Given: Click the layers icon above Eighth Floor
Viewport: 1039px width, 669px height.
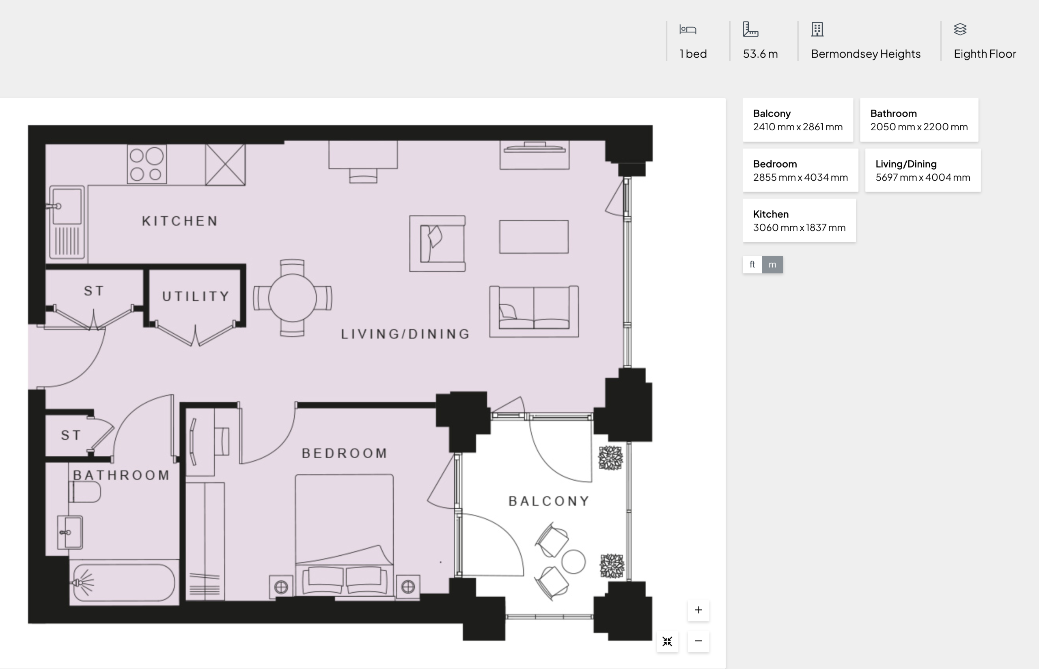Looking at the screenshot, I should [x=960, y=30].
